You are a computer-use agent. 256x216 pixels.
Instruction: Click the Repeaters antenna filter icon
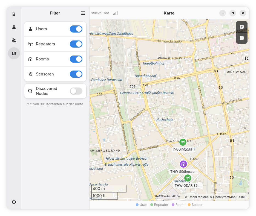click(30, 44)
